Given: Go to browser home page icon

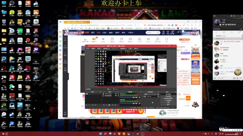Looking at the screenshot, I should pos(76,25).
